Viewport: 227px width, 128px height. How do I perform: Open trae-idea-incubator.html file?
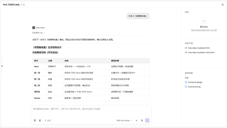199,48
